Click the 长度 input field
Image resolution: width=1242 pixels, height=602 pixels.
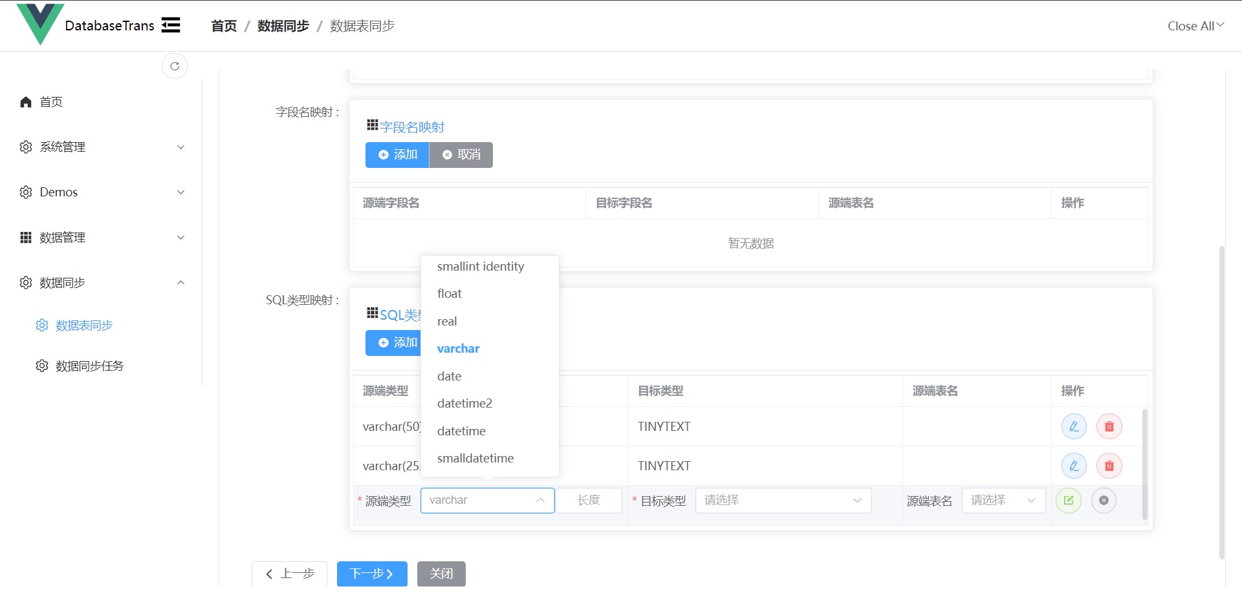click(589, 501)
